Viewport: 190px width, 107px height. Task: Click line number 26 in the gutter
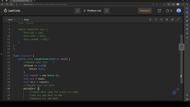point(9,89)
